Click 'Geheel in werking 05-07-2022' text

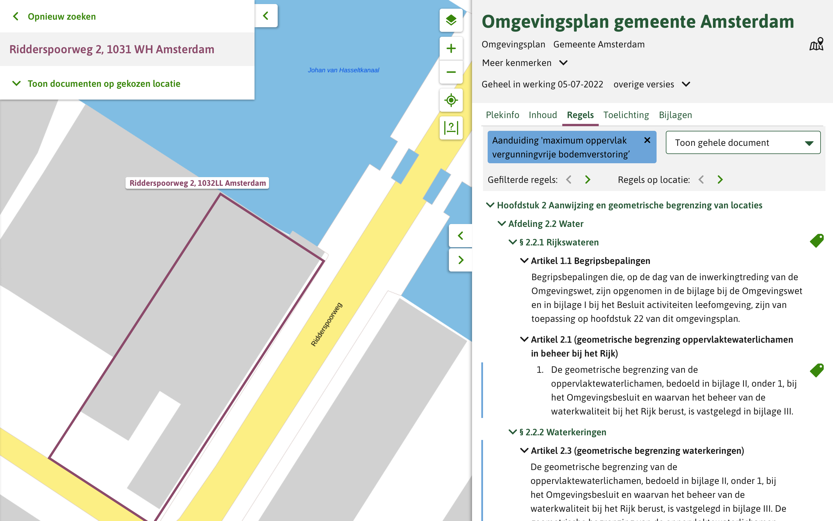click(x=542, y=84)
